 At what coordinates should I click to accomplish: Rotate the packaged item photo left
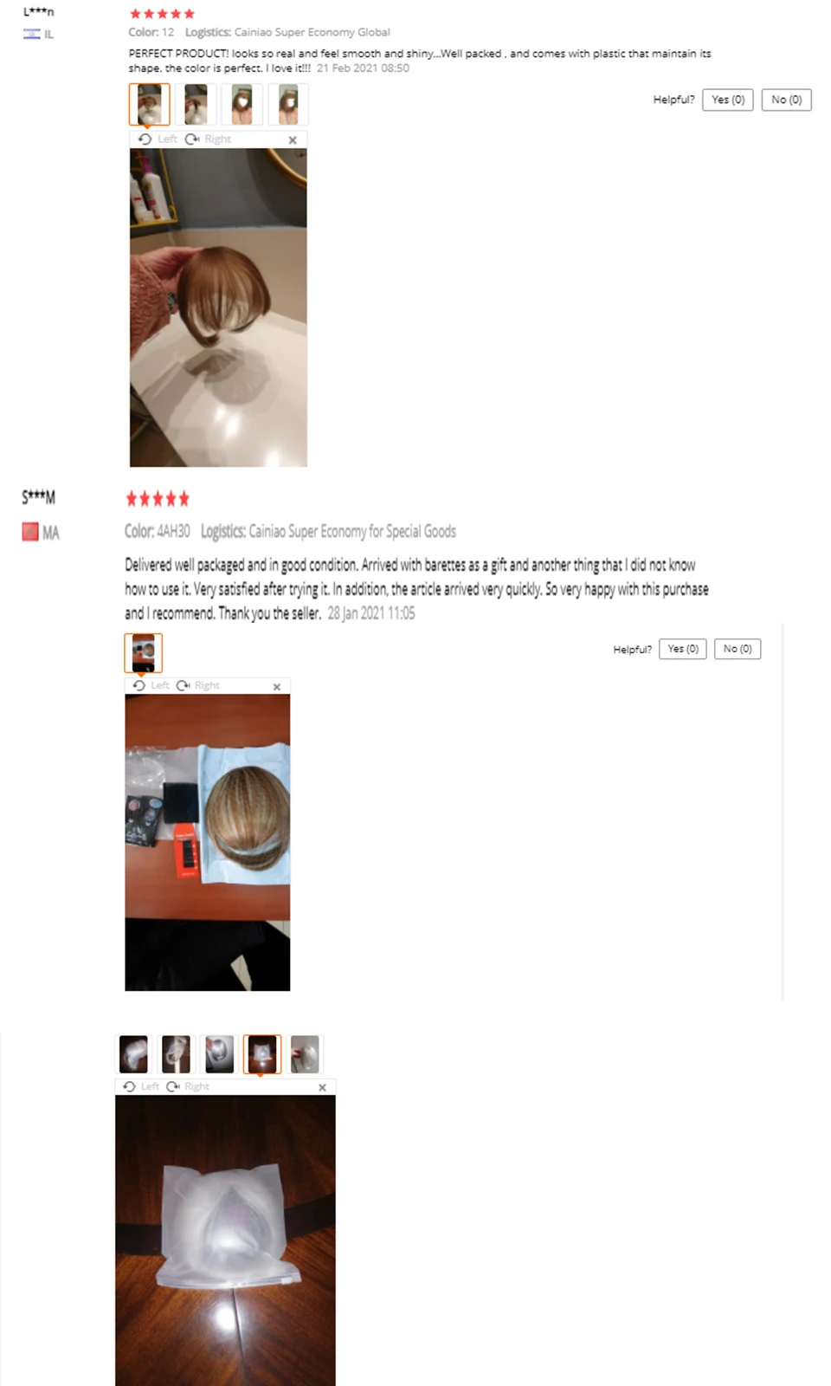(x=141, y=1086)
